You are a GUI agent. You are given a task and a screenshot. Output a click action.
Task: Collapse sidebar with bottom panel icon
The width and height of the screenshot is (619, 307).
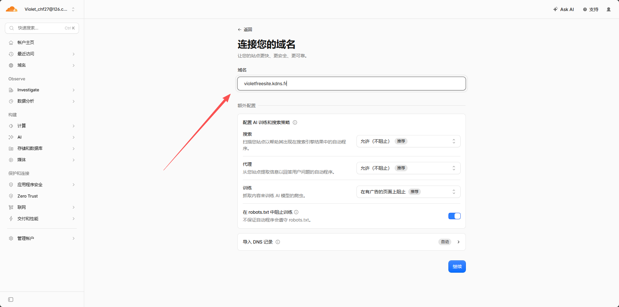pos(11,300)
